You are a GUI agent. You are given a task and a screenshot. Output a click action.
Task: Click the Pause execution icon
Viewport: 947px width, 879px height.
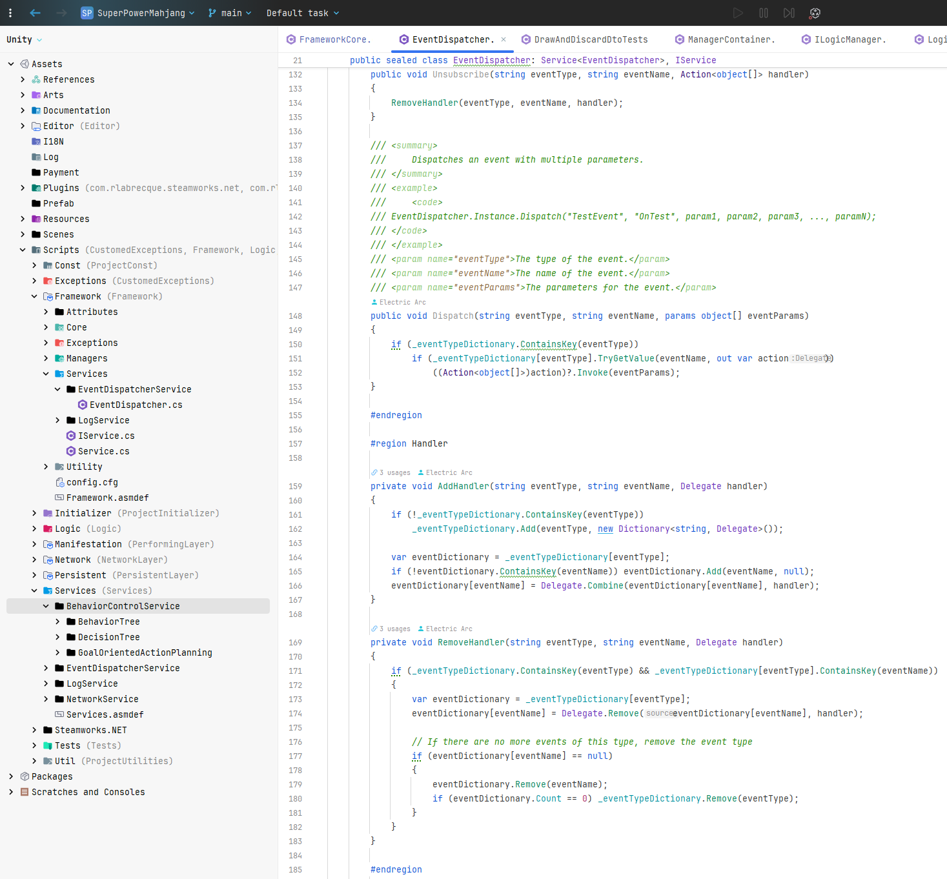pyautogui.click(x=764, y=13)
